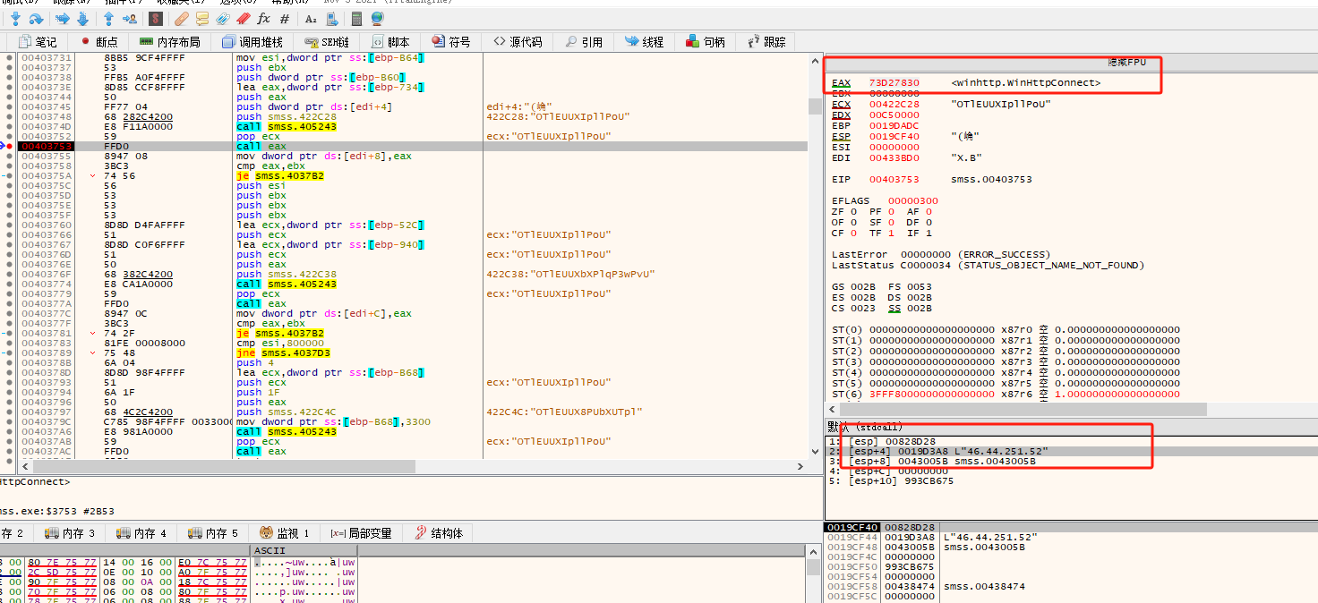Switch to the 线程 tab
Image resolution: width=1318 pixels, height=603 pixels.
pyautogui.click(x=645, y=42)
